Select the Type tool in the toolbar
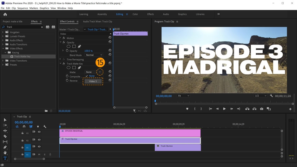This screenshot has width=297, height=167. coord(5,158)
